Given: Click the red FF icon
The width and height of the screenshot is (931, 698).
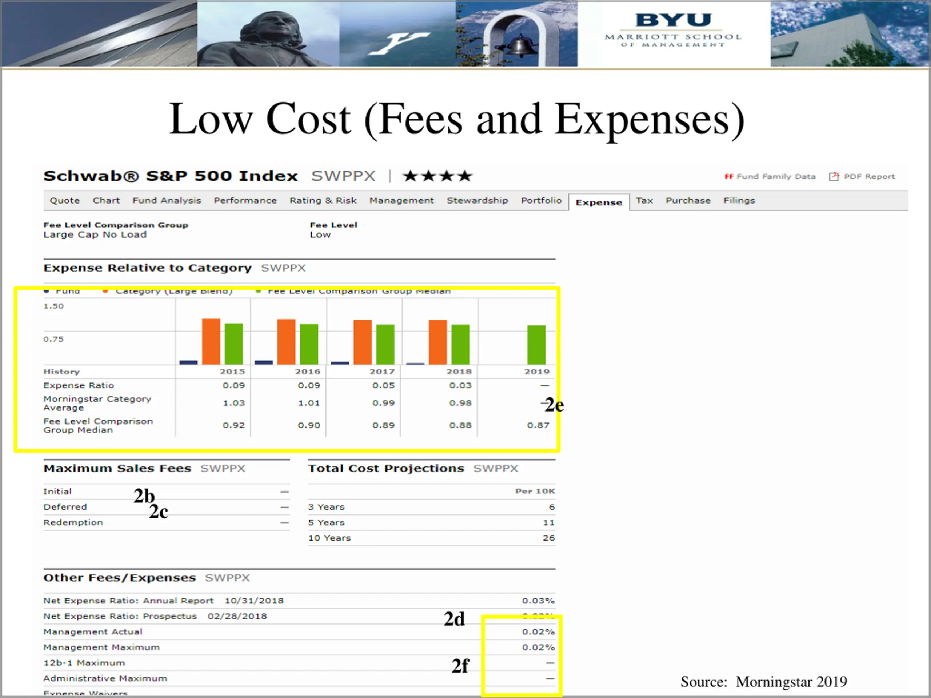Looking at the screenshot, I should pos(729,177).
